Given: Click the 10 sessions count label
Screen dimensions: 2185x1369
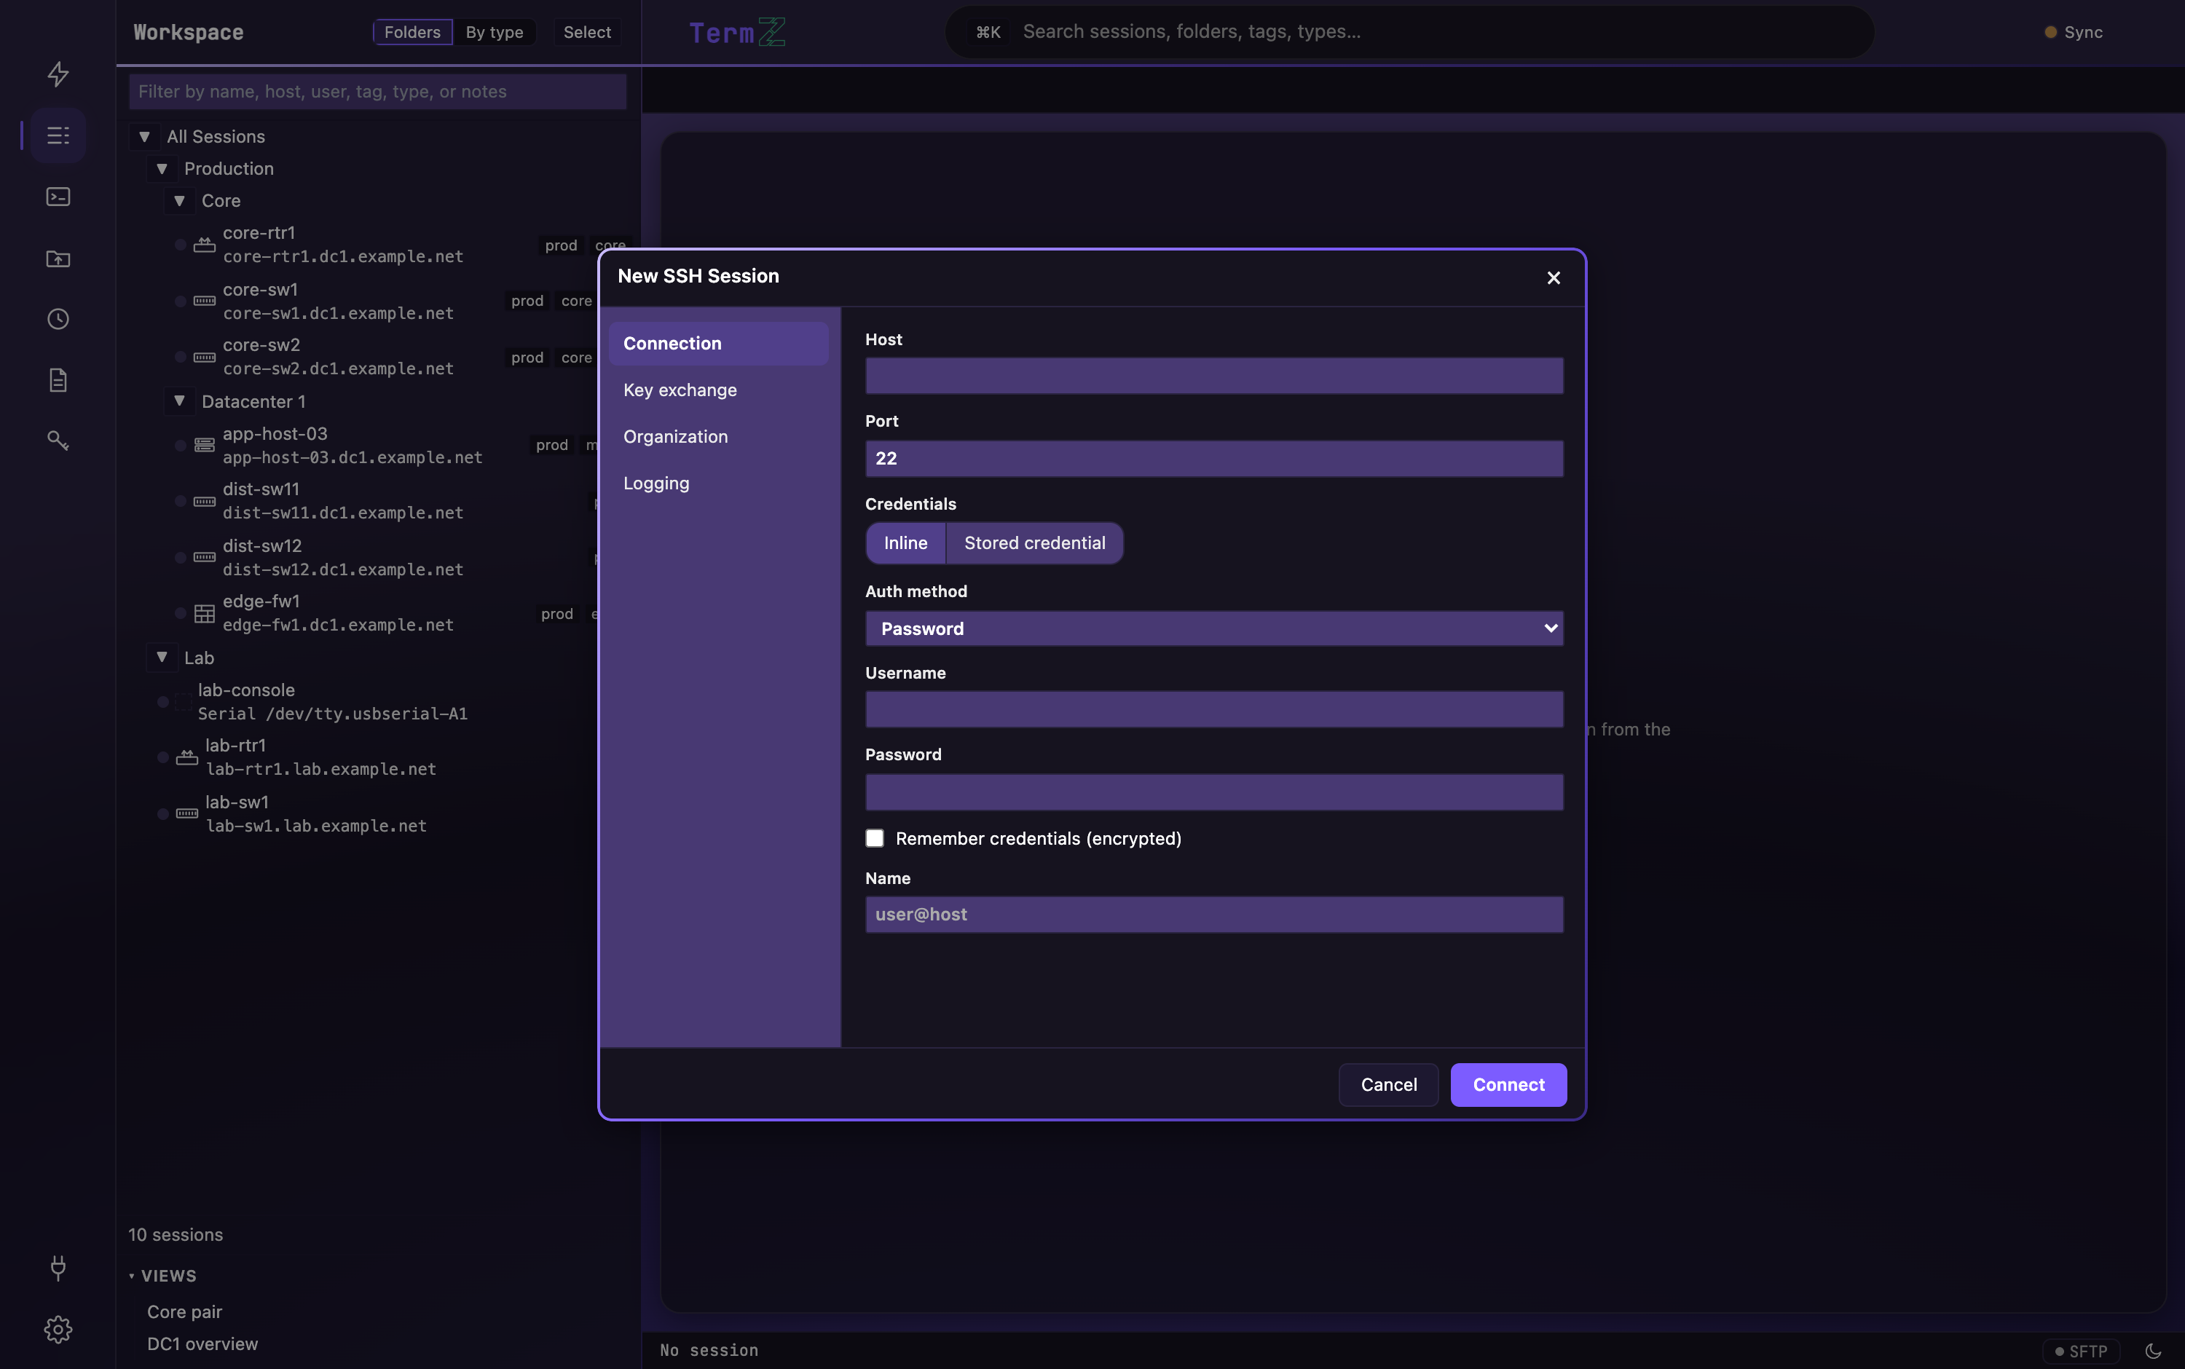Looking at the screenshot, I should (x=176, y=1235).
